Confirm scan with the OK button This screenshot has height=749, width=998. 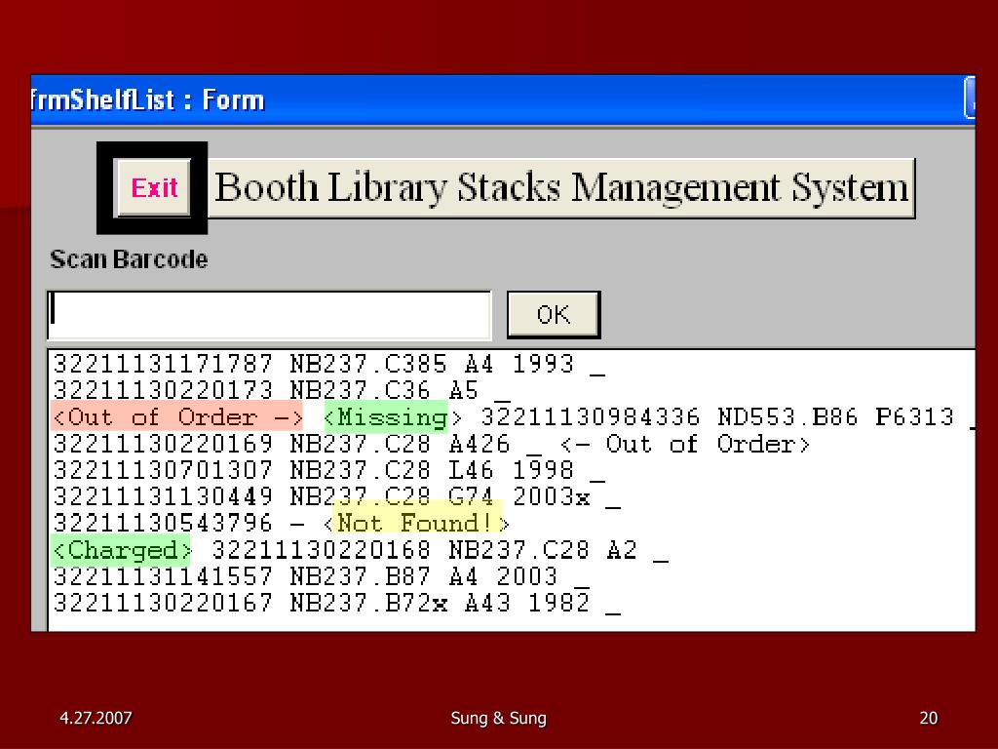coord(554,315)
